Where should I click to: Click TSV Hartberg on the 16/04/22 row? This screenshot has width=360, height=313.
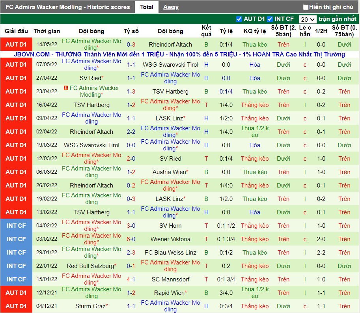coord(91,105)
